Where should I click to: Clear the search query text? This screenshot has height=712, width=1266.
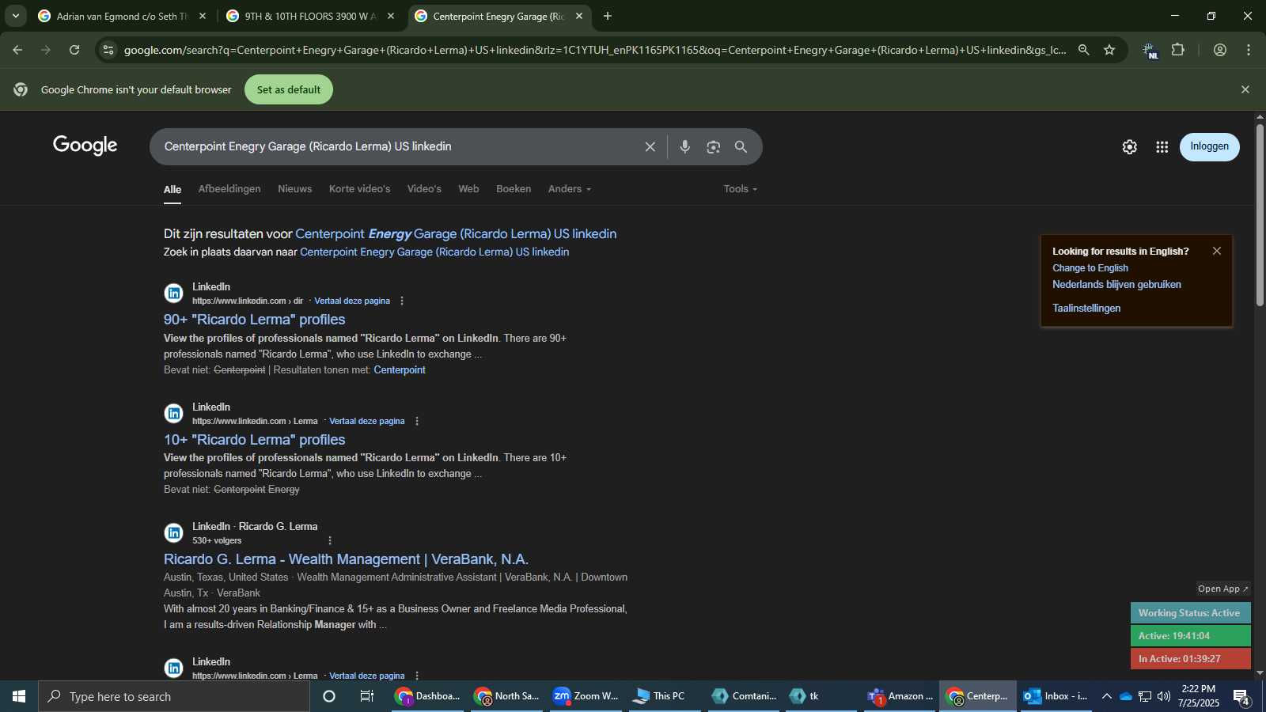(x=650, y=147)
